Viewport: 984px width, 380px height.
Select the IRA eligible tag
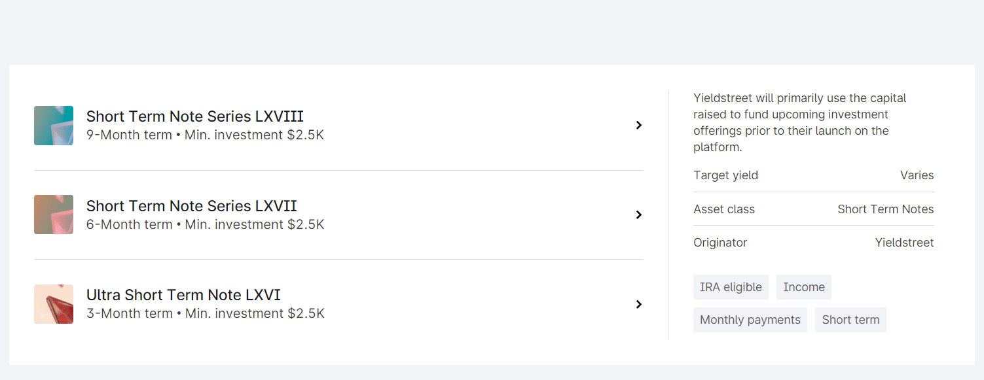pos(731,287)
